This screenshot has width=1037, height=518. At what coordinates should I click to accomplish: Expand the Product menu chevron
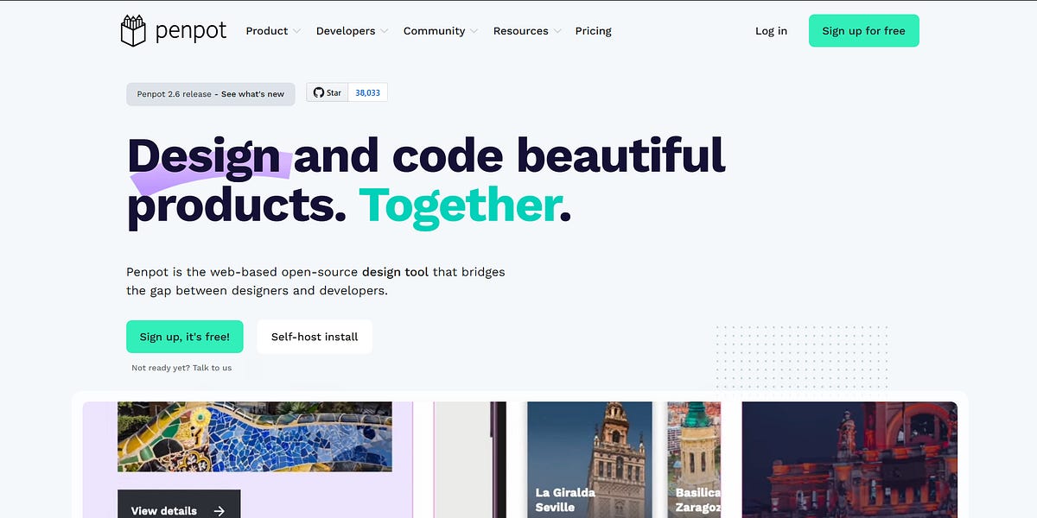click(x=296, y=31)
